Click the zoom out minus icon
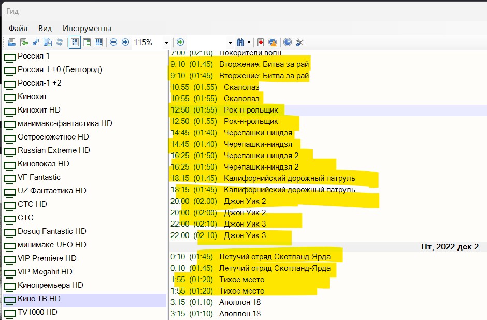The image size is (487, 320). point(113,43)
